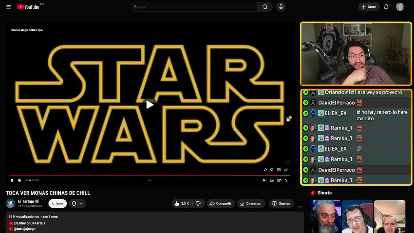This screenshot has width=414, height=233.
Task: Click the Compartir share button
Action: (220, 204)
